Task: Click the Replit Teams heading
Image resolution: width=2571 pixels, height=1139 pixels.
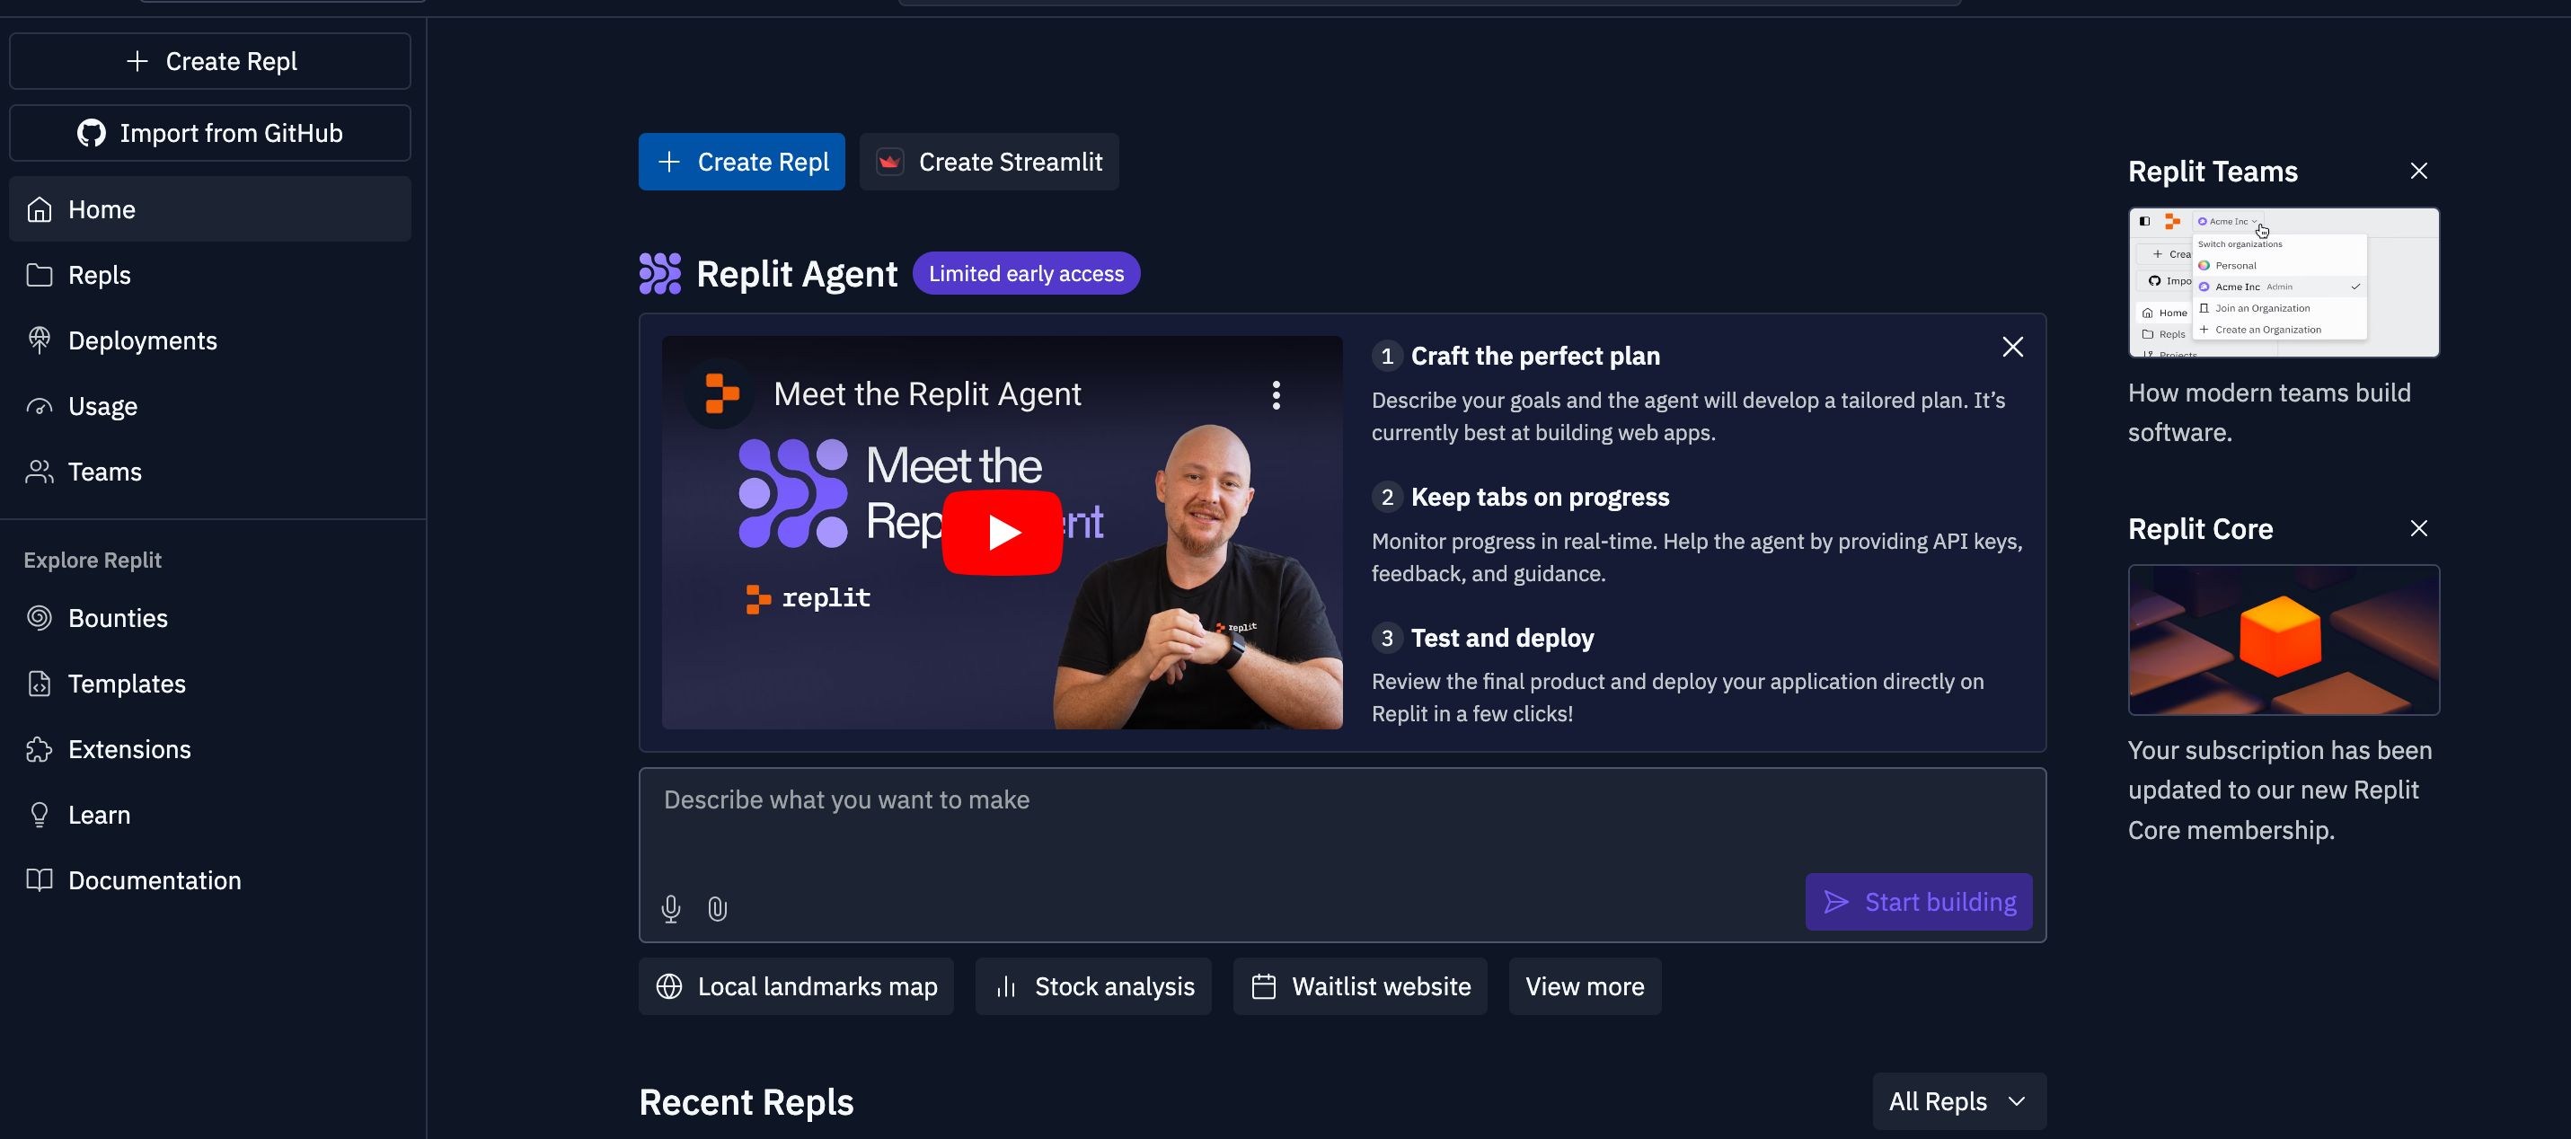Action: click(2213, 172)
